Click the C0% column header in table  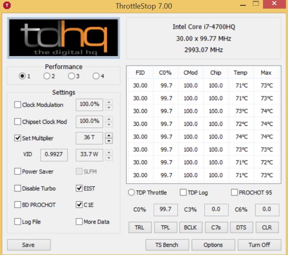pyautogui.click(x=165, y=73)
